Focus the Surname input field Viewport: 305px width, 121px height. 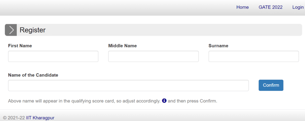tap(254, 56)
